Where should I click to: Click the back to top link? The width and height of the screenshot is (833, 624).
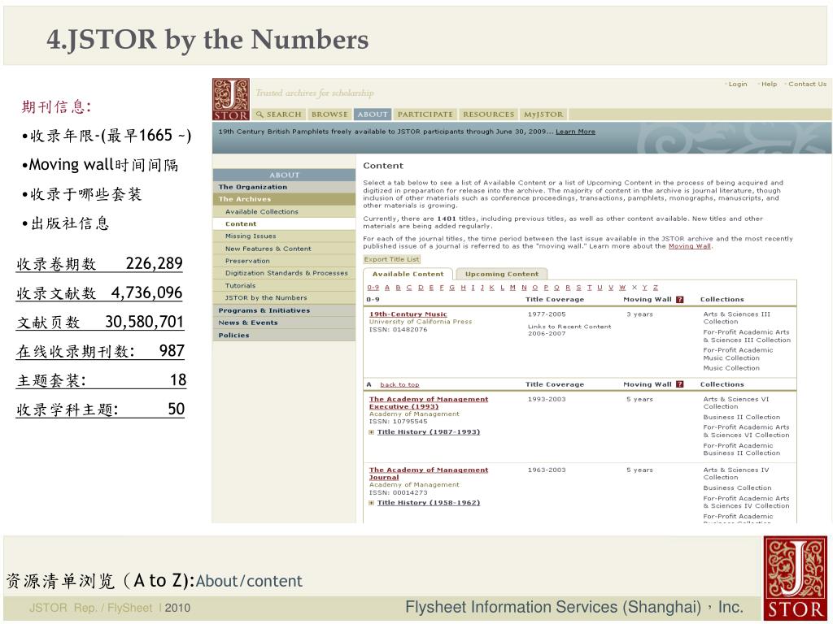[399, 384]
